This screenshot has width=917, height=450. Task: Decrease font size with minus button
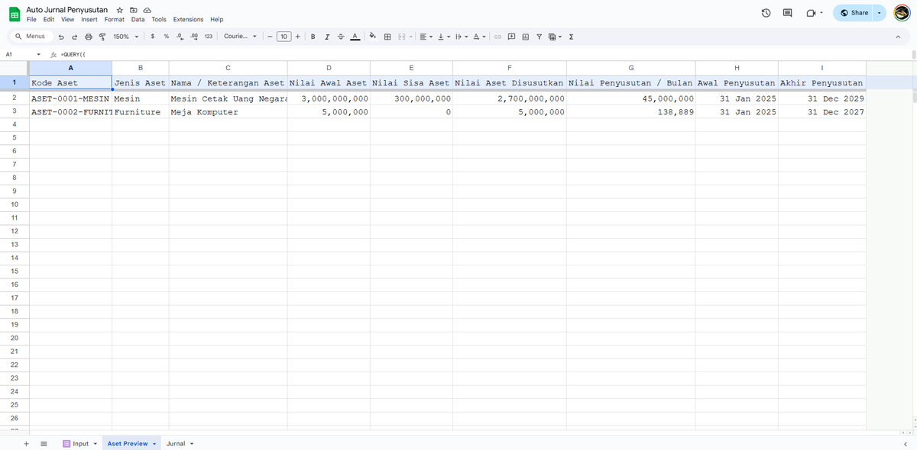tap(270, 36)
